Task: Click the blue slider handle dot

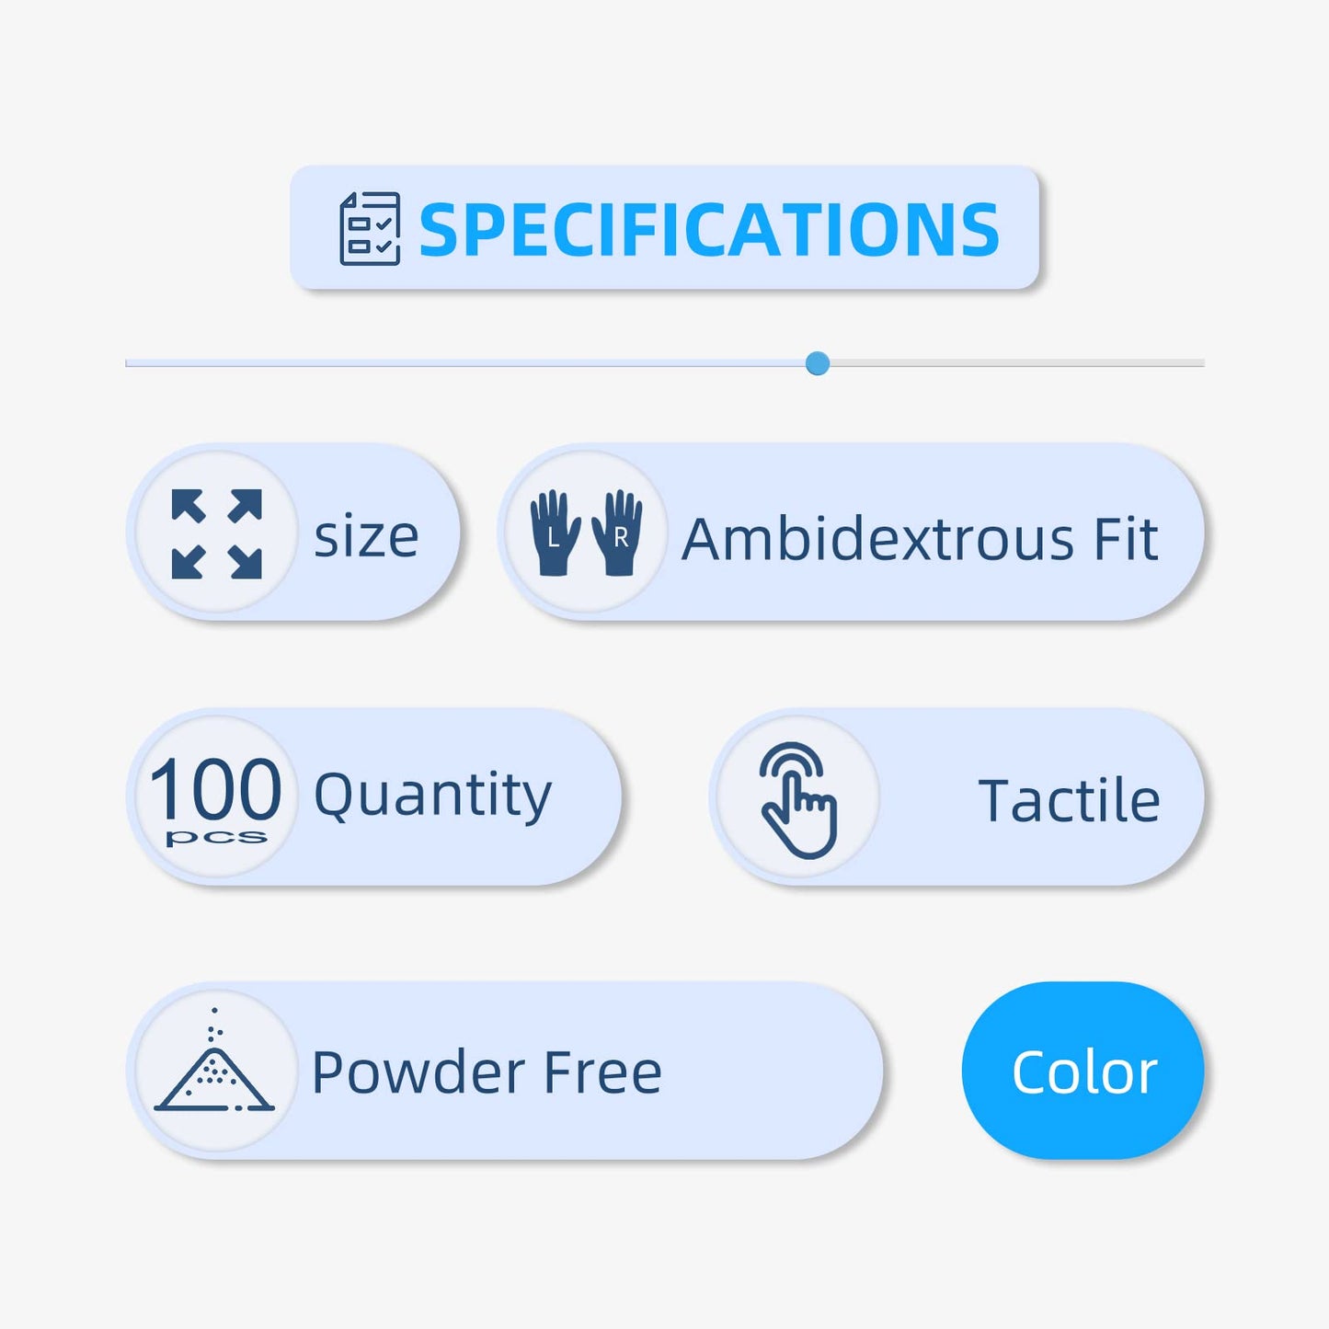Action: pyautogui.click(x=818, y=363)
